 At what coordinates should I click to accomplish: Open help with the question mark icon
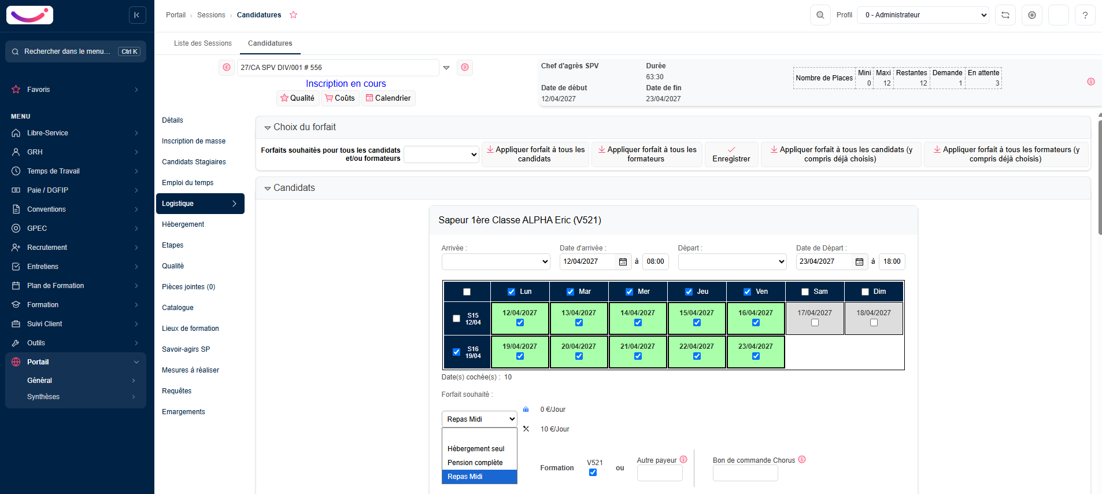[x=1085, y=15]
